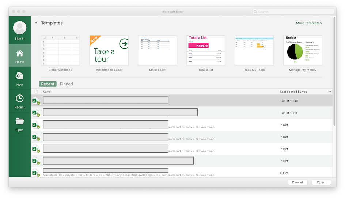
Task: Show the Recent files sidebar section
Action: tap(20, 101)
